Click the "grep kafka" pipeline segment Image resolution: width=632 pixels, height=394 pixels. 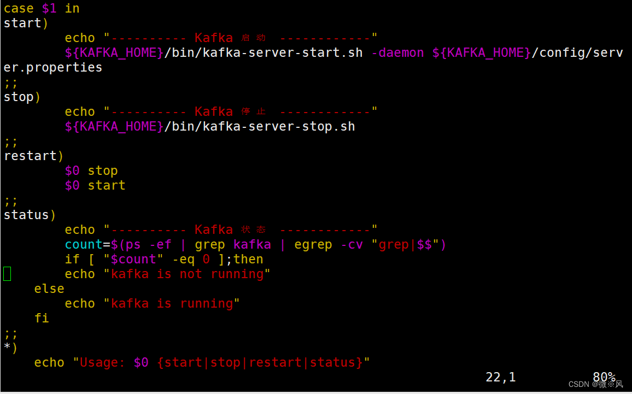(233, 244)
